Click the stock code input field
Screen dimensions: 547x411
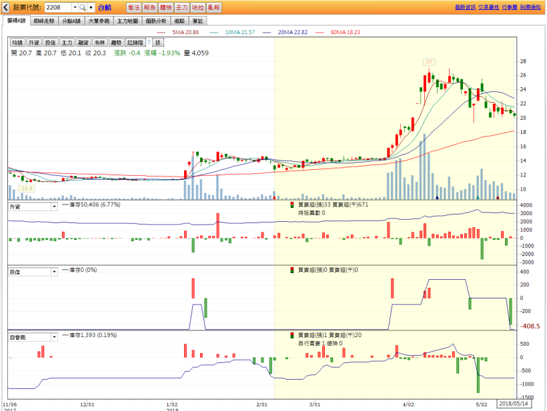[x=56, y=7]
